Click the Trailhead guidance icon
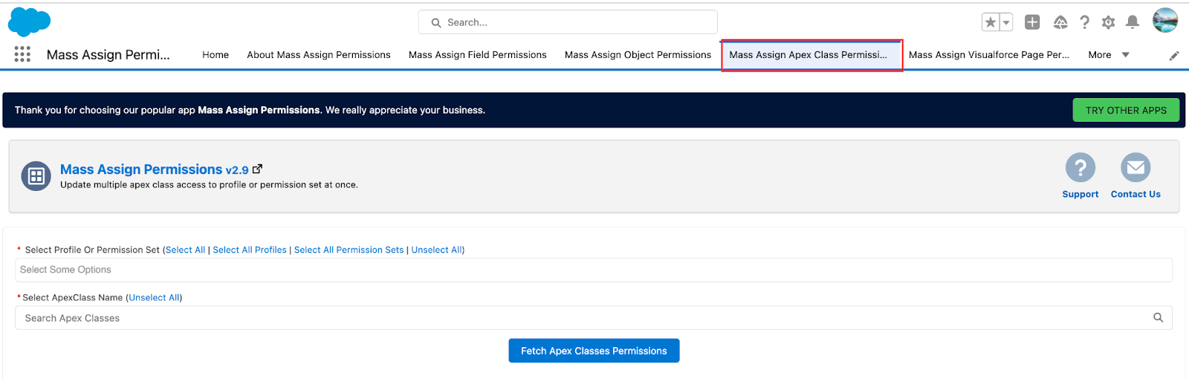 [1060, 22]
